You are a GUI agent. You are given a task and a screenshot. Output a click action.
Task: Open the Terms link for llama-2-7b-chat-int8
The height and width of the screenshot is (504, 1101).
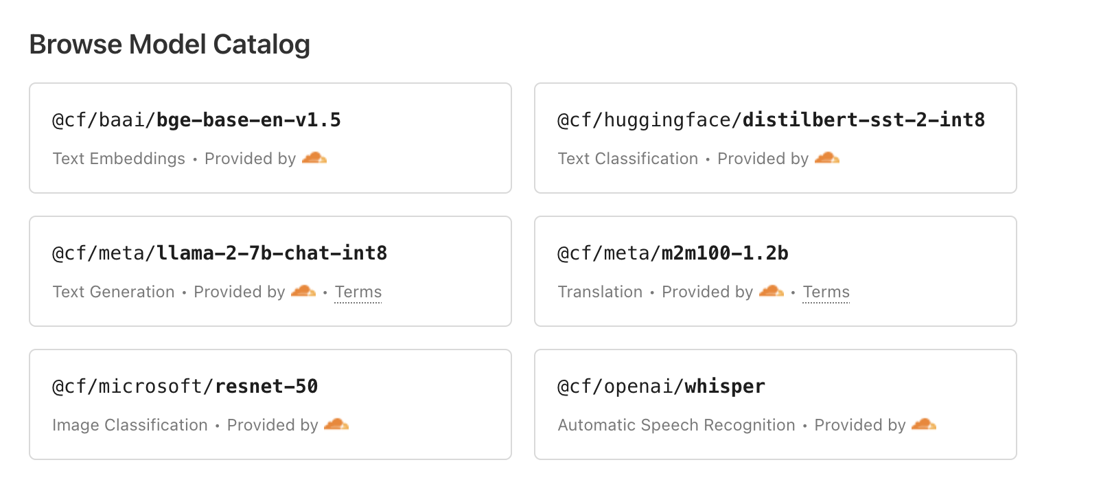point(358,291)
